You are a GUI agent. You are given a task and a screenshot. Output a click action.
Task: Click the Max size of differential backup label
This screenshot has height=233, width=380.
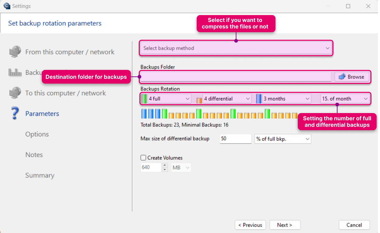click(175, 139)
